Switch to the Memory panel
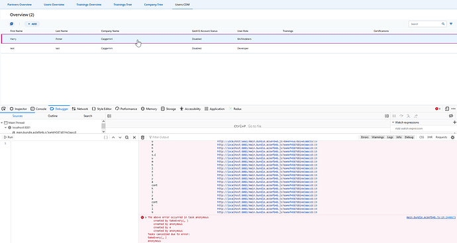 (149, 109)
